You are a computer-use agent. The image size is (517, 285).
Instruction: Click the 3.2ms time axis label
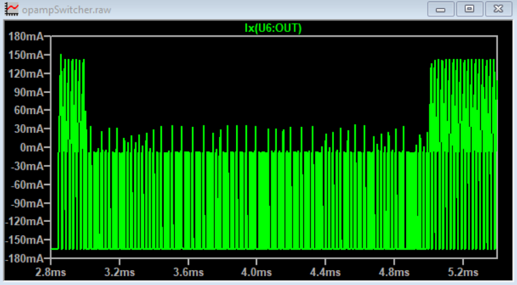[x=119, y=272]
